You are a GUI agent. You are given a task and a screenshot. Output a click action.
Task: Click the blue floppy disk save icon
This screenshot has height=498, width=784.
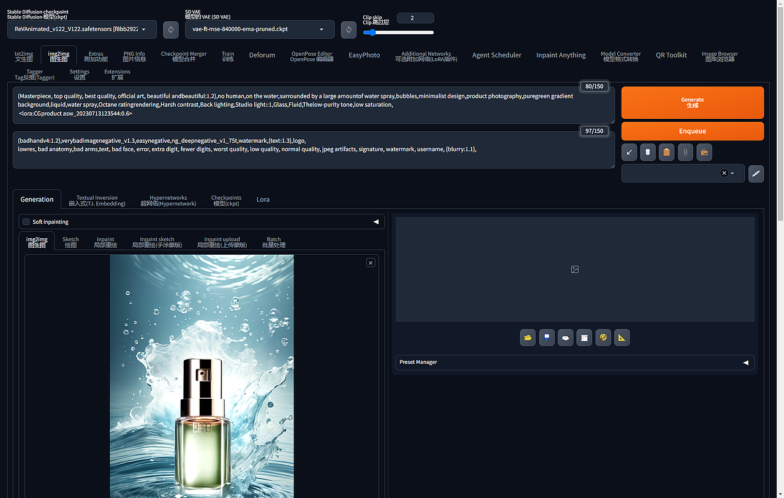(547, 338)
